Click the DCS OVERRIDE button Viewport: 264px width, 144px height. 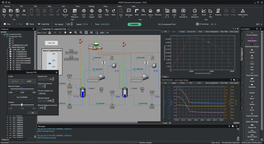[x=22, y=97]
